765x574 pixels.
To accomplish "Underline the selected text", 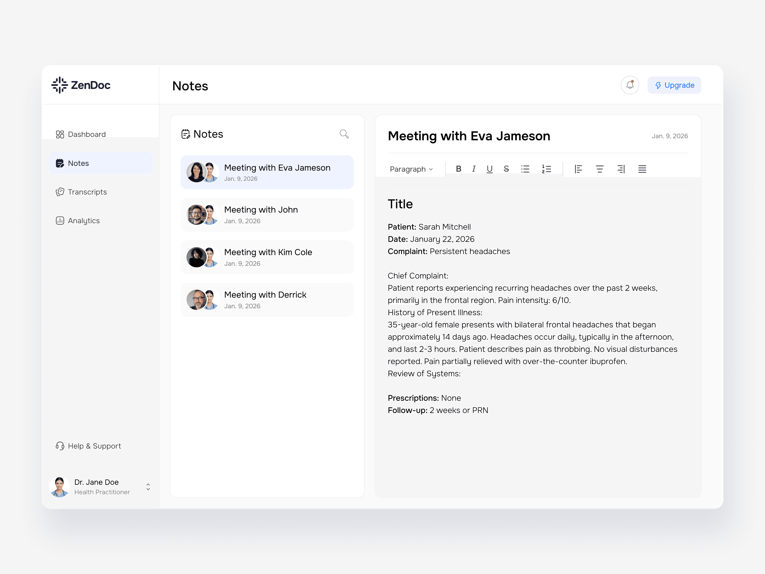I will (489, 169).
